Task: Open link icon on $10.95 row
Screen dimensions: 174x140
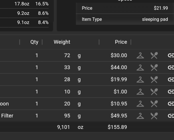Action: pyautogui.click(x=171, y=104)
